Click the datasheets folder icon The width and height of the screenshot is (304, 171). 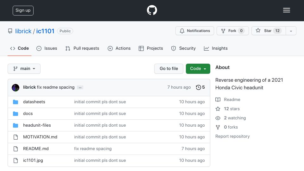click(16, 102)
